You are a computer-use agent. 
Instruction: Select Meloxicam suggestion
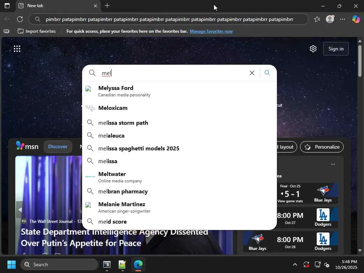[x=180, y=108]
